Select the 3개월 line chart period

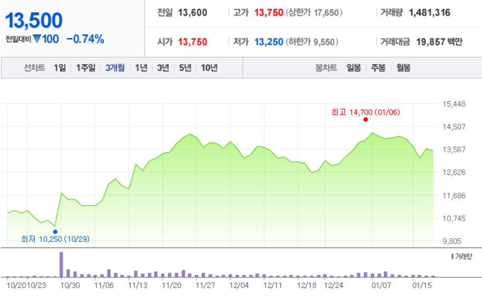pyautogui.click(x=115, y=67)
